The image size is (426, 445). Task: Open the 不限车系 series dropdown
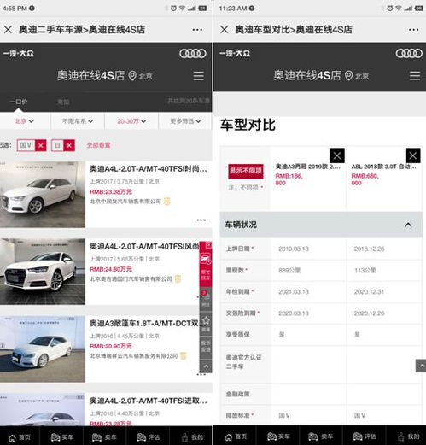coord(78,121)
